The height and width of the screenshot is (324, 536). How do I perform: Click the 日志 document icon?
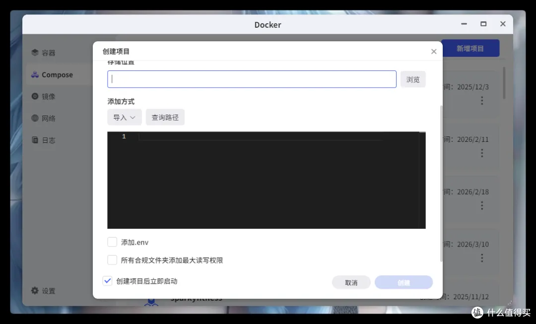click(35, 140)
